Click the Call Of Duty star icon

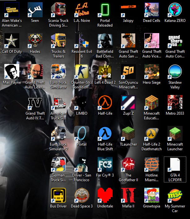(x=12, y=41)
